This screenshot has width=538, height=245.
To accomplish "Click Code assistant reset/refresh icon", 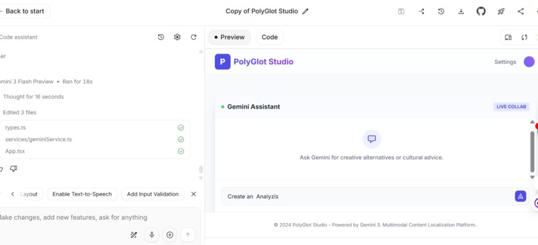I will click(194, 37).
